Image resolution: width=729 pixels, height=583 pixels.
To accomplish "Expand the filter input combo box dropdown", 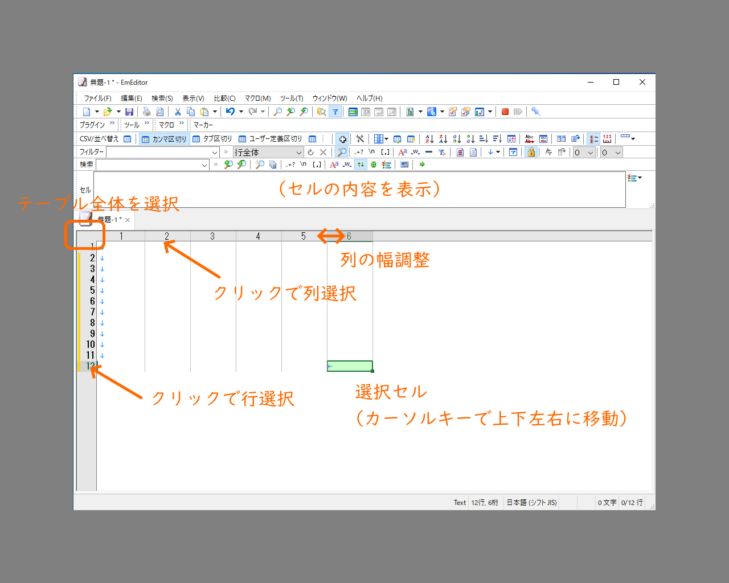I will point(215,151).
